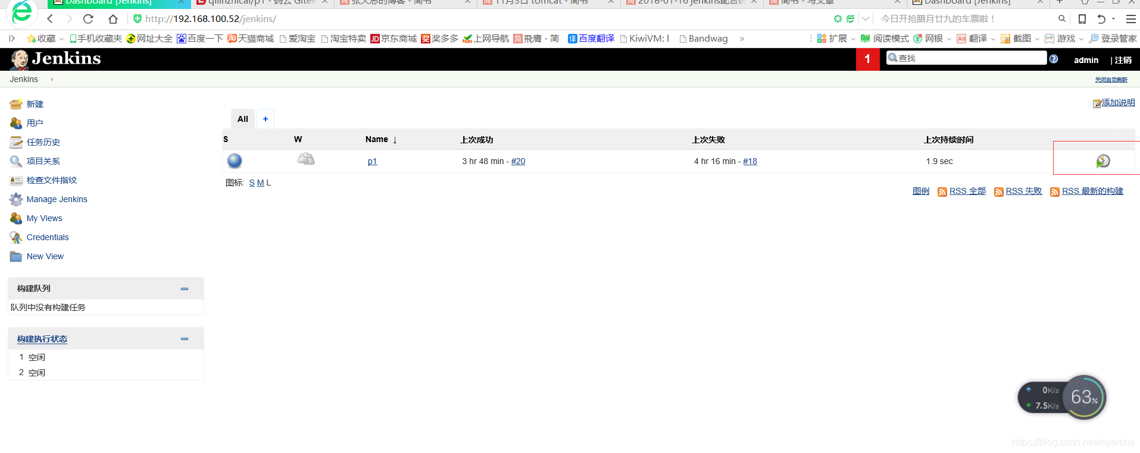Click the 注销 logout link
Image resolution: width=1140 pixels, height=453 pixels.
pyautogui.click(x=1123, y=60)
